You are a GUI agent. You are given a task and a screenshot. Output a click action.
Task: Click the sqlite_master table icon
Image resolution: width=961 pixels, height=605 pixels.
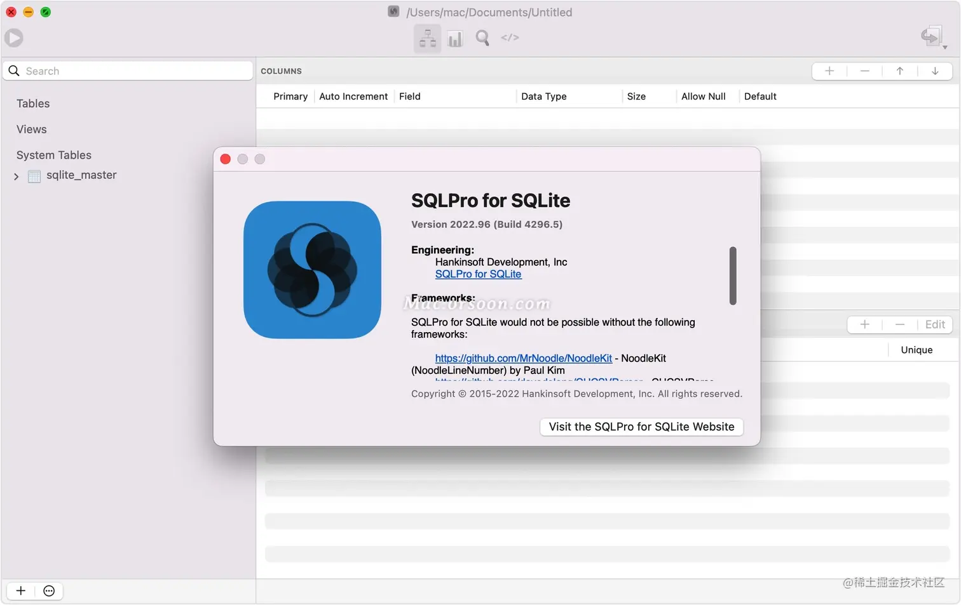(x=34, y=176)
